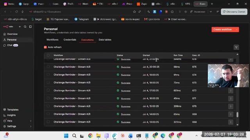
Task: Check the row for execution 874
Action: click(48, 75)
